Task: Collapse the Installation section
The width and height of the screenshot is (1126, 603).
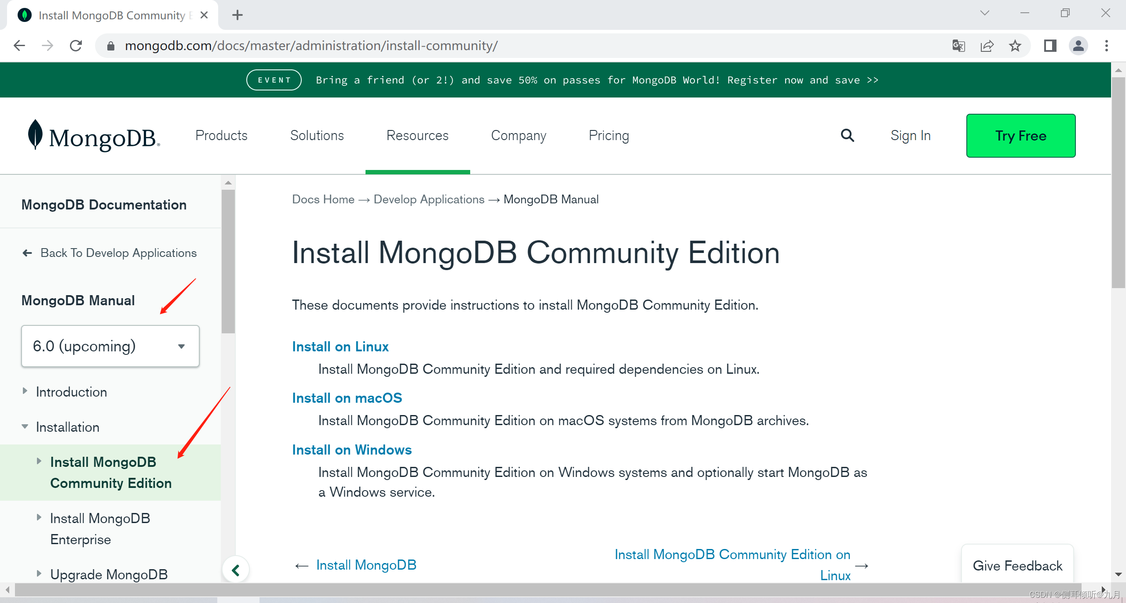Action: pyautogui.click(x=25, y=426)
